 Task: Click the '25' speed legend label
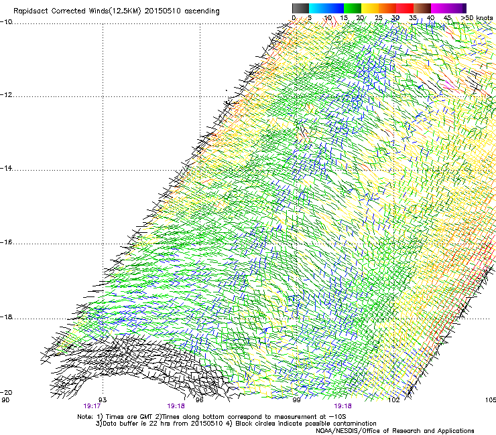(379, 18)
